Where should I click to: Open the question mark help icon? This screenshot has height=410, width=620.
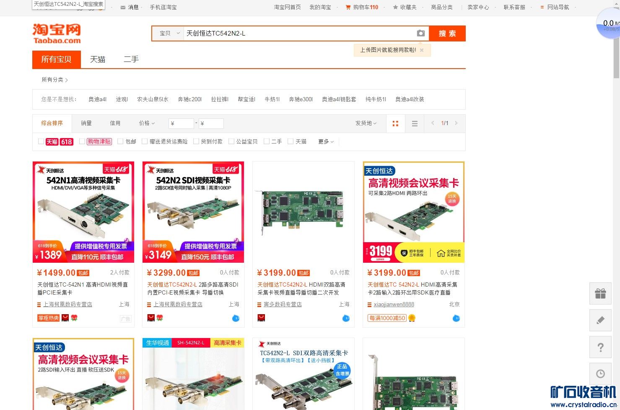tap(600, 347)
